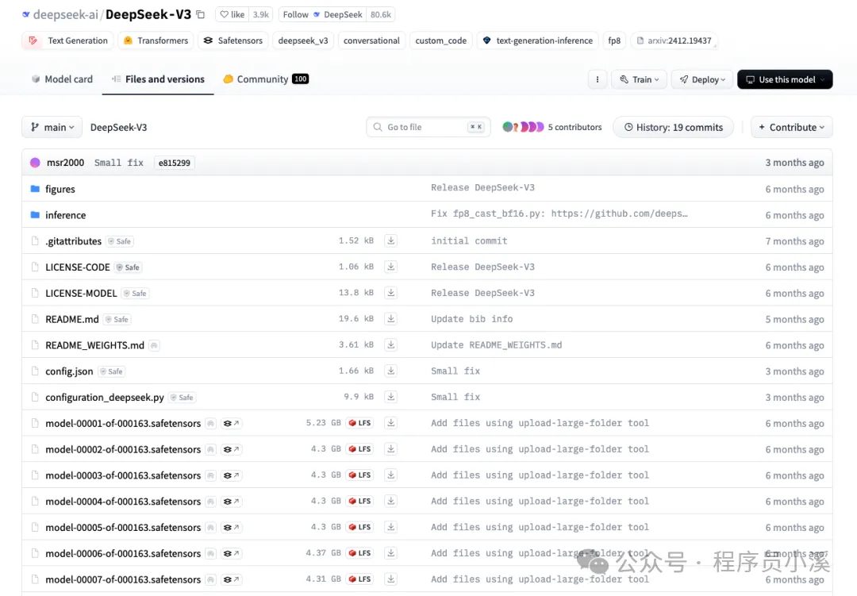Image resolution: width=857 pixels, height=596 pixels.
Task: Open safetensors viewer for model-00006 file
Action: [231, 553]
